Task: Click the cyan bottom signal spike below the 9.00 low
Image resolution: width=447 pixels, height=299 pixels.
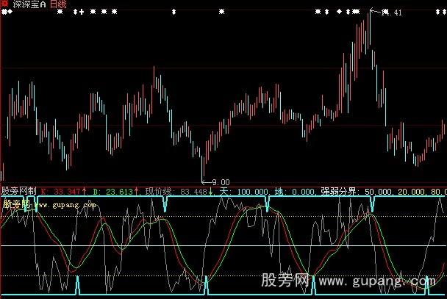Action: coord(207,285)
